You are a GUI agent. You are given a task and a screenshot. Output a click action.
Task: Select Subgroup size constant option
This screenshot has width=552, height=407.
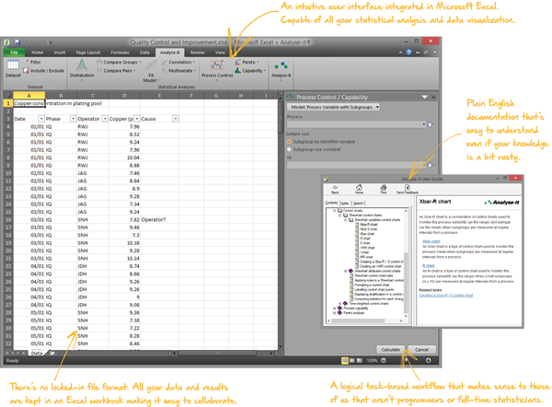(290, 149)
